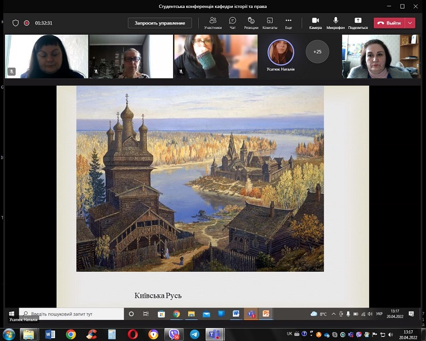Click the search box in shared screen taskbar
Image resolution: width=426 pixels, height=341 pixels.
pyautogui.click(x=72, y=314)
